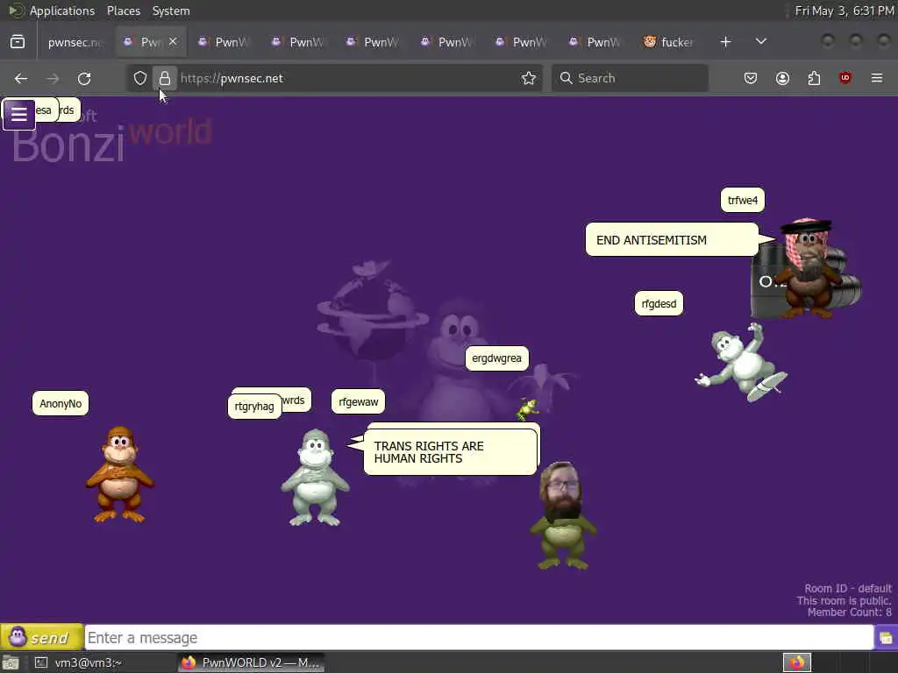Open the uBlock Origin extension icon
The height and width of the screenshot is (673, 898).
pos(845,78)
